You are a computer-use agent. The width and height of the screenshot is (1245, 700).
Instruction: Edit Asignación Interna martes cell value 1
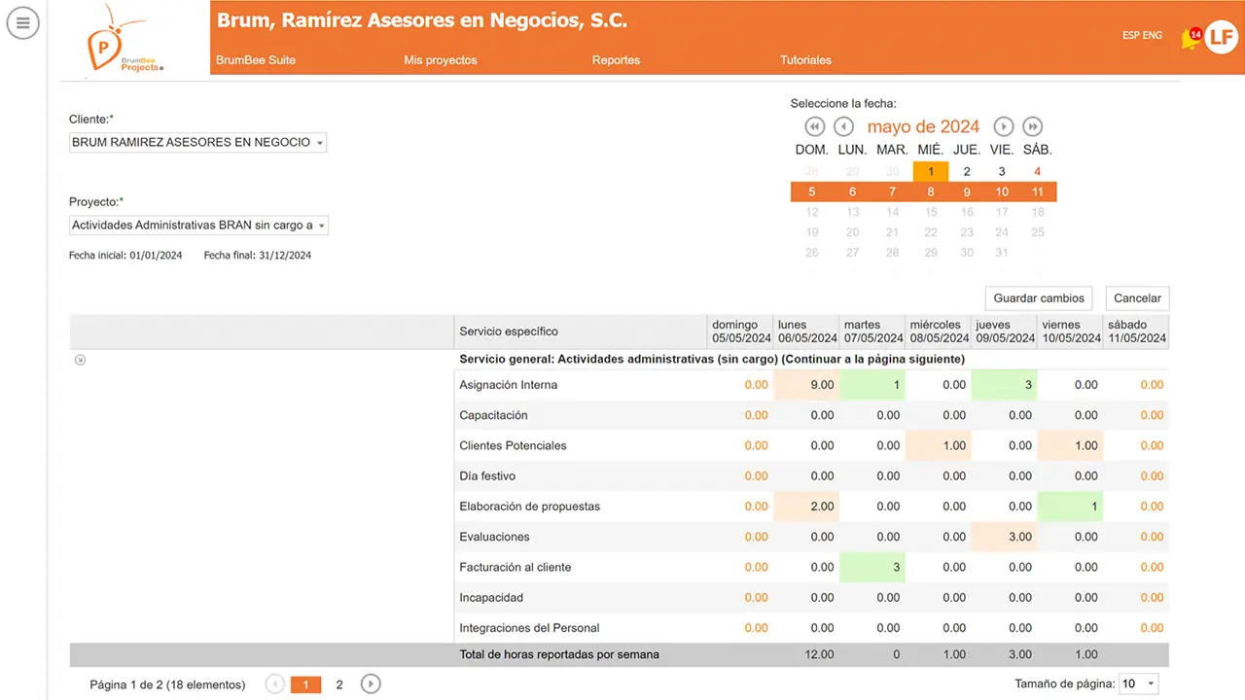click(x=872, y=385)
